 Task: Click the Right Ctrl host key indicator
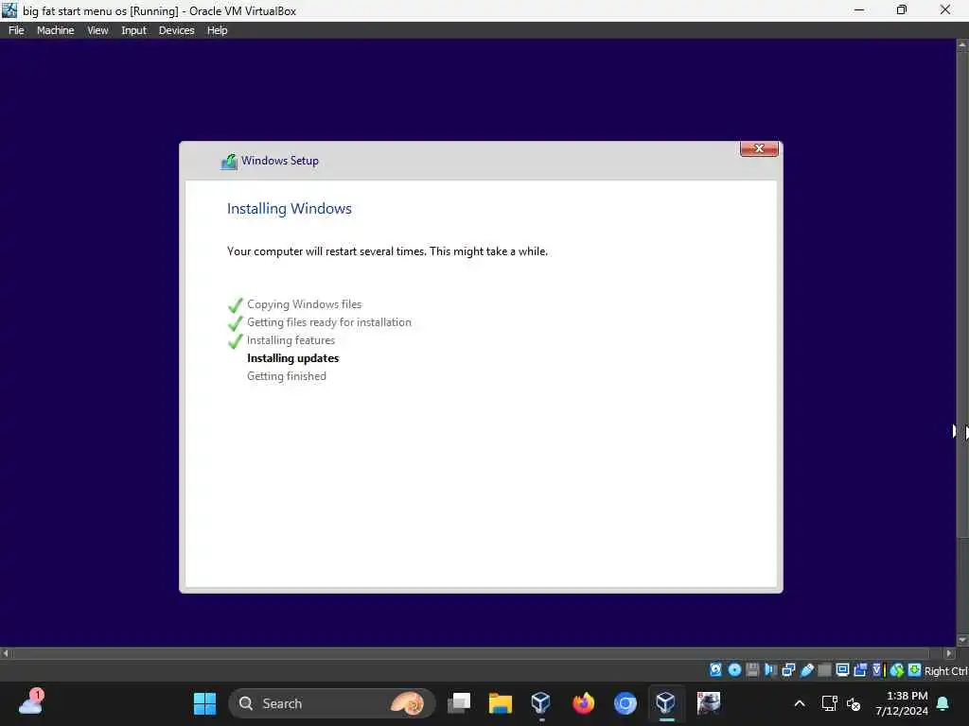pos(945,670)
